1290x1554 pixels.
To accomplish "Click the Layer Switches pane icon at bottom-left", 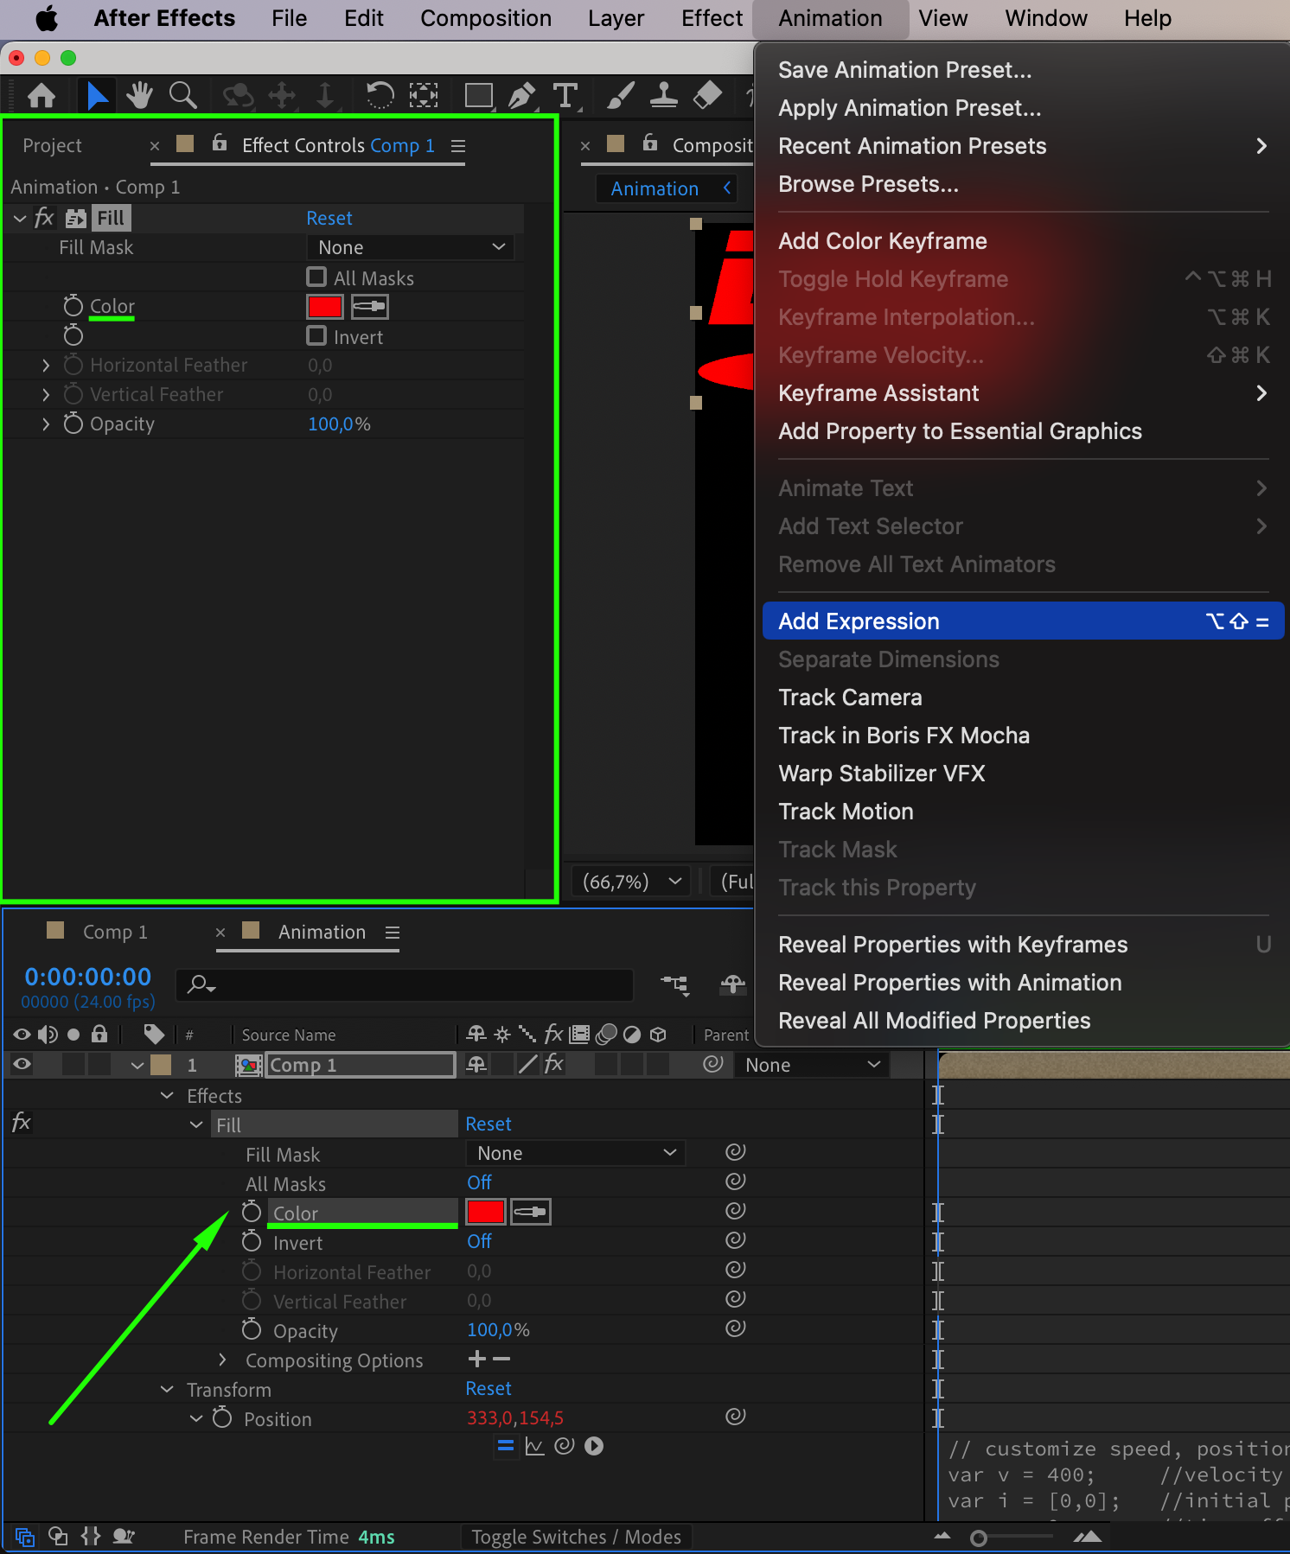I will (x=25, y=1537).
